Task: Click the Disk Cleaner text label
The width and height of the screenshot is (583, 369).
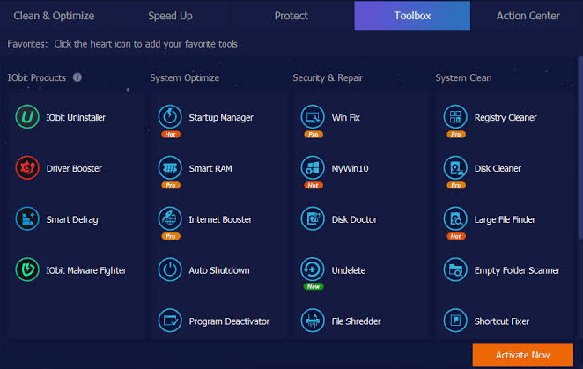Action: tap(498, 168)
